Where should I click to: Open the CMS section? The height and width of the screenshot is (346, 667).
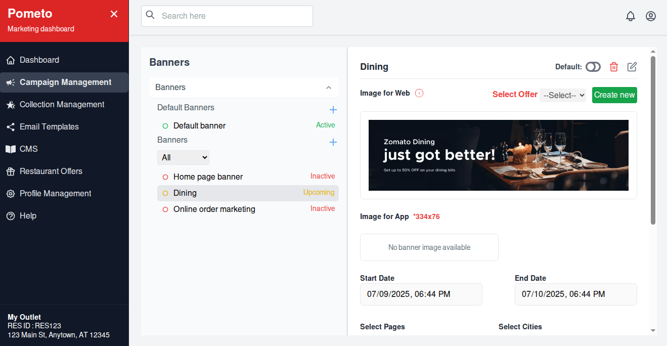[x=28, y=149]
